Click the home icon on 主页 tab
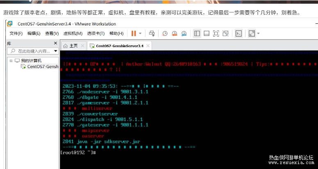 click(x=65, y=46)
